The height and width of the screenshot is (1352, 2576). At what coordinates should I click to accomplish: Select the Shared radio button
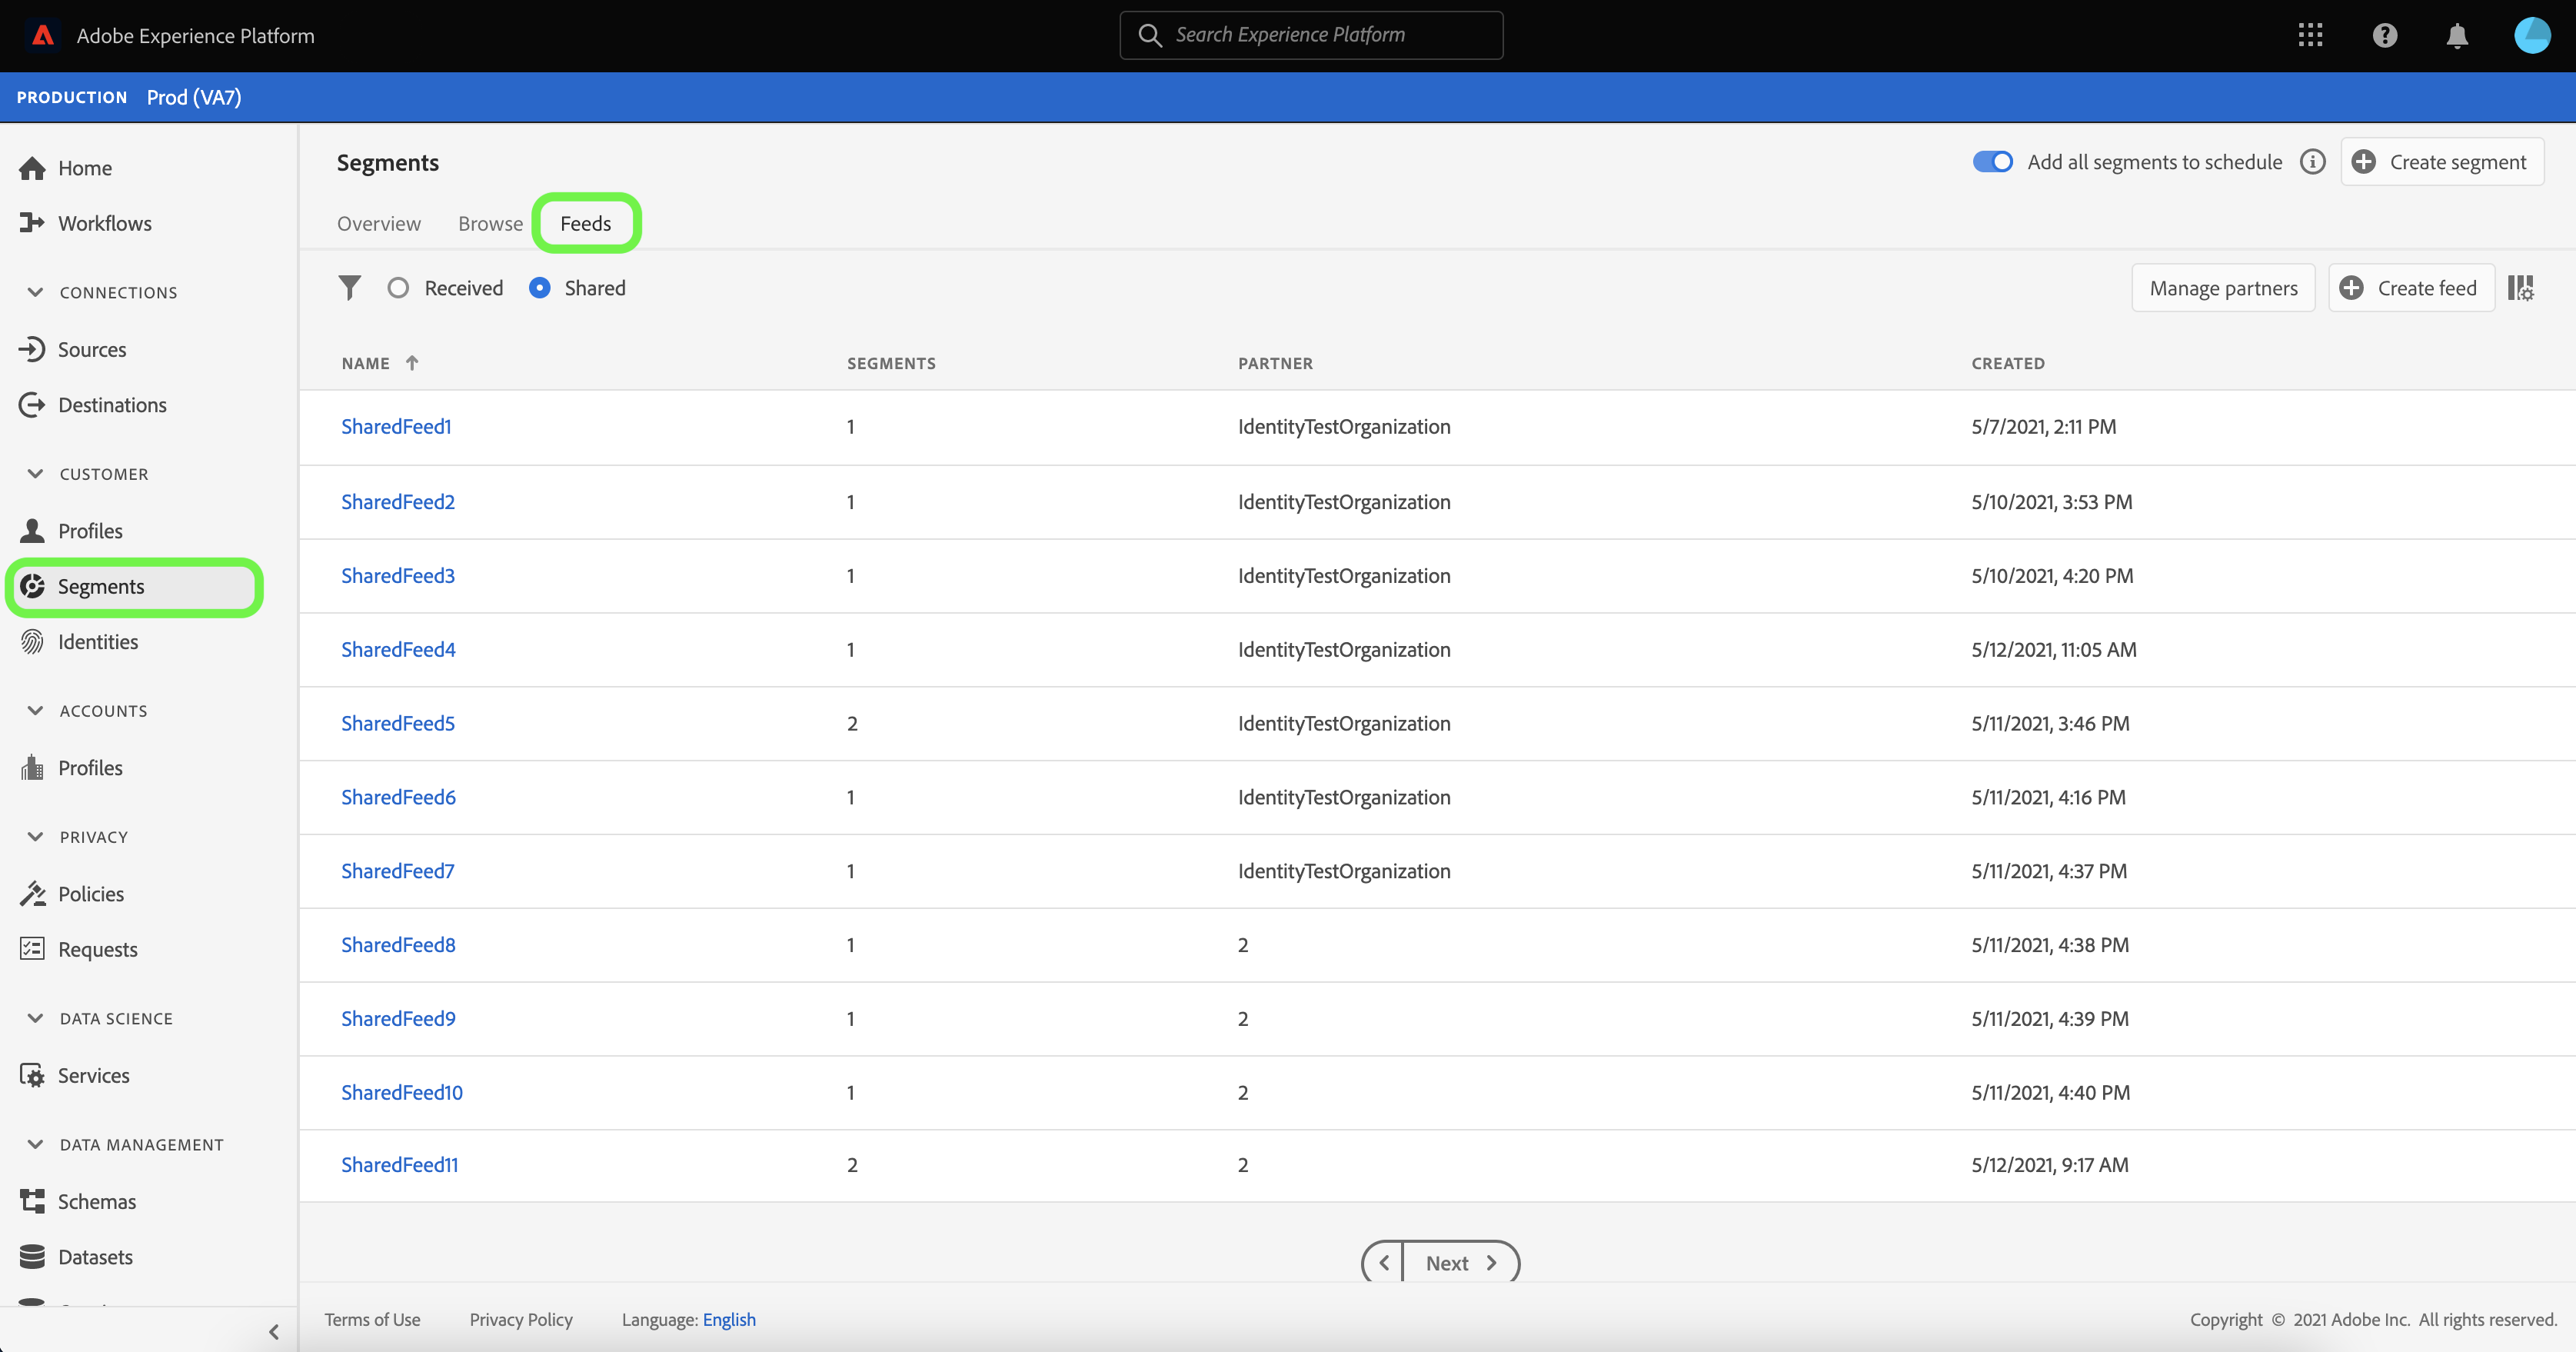click(x=540, y=288)
